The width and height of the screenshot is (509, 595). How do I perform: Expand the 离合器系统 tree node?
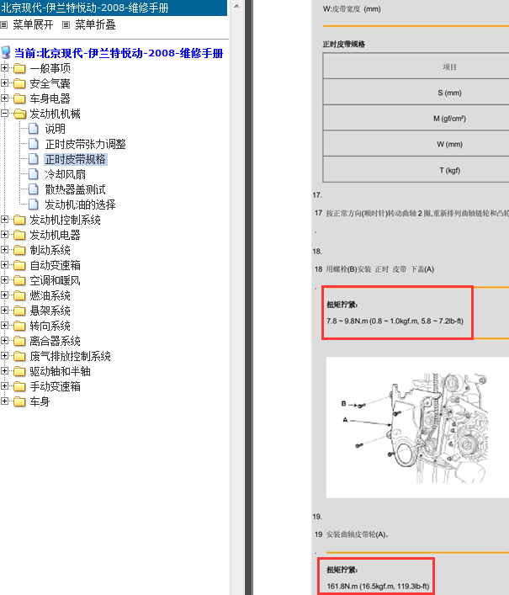[x=4, y=341]
